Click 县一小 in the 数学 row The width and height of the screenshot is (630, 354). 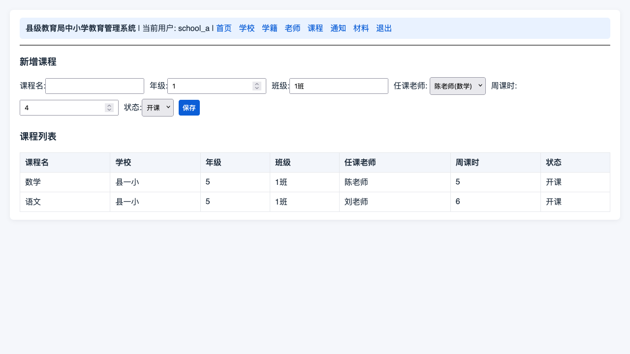[155, 182]
